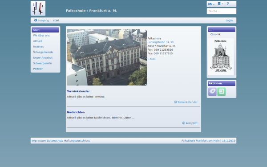Open the Schulgemeinde menu item
The width and height of the screenshot is (267, 167).
click(43, 52)
